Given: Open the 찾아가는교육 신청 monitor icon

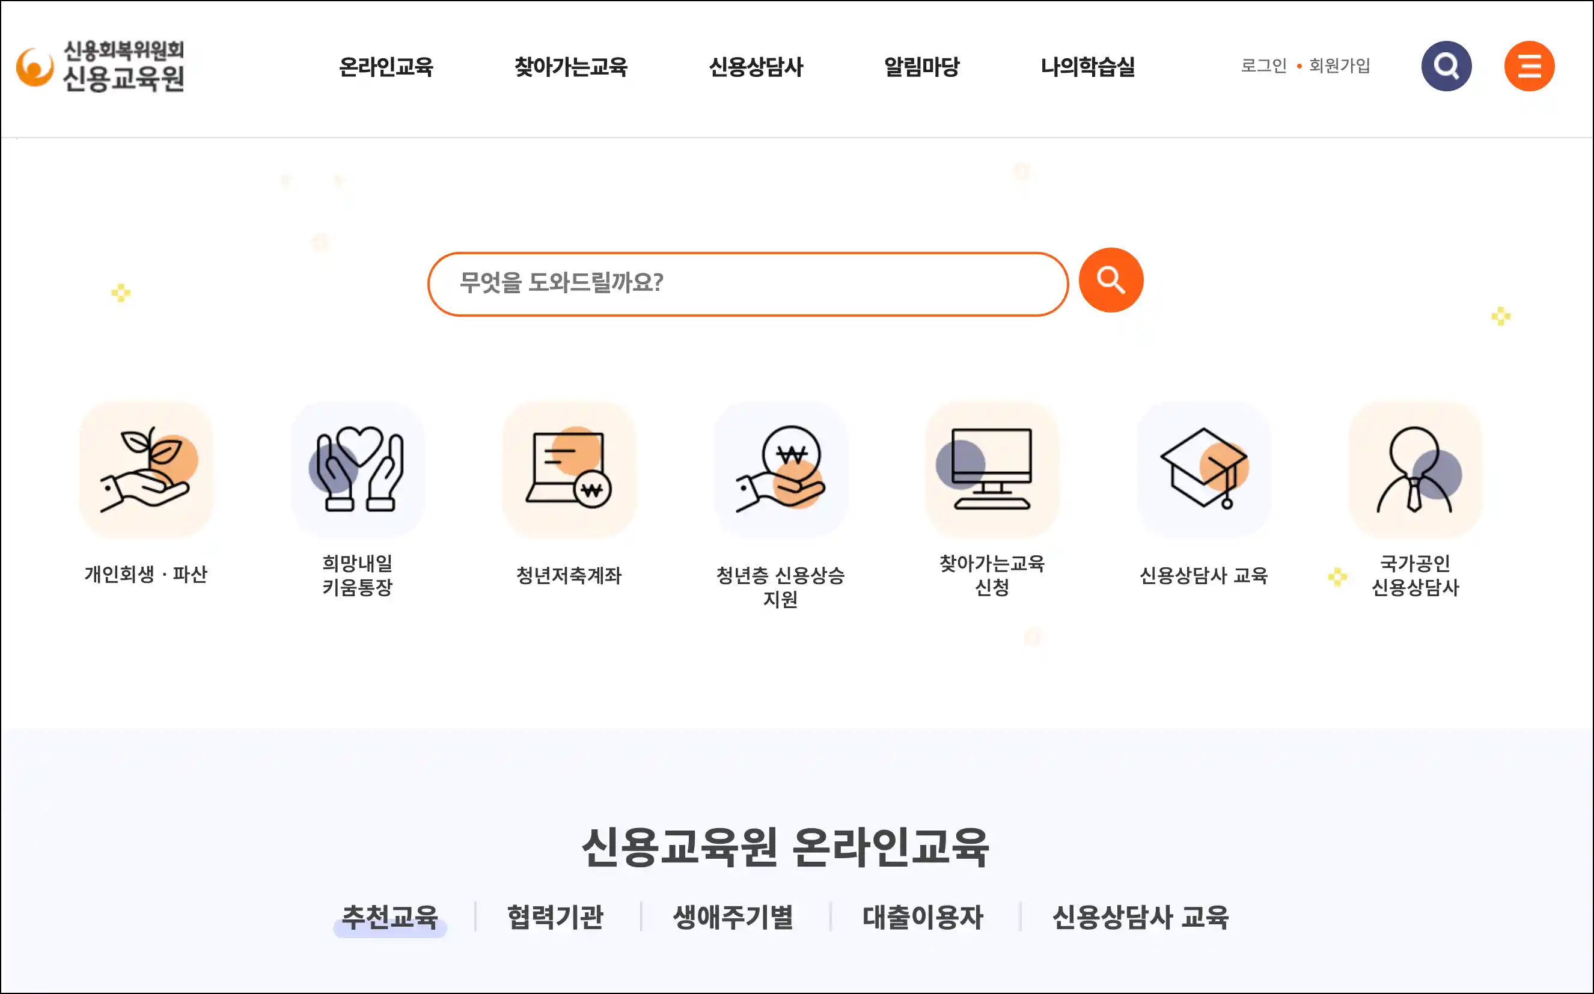Looking at the screenshot, I should pos(992,469).
